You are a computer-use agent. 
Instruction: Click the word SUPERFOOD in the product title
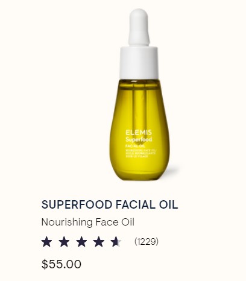click(77, 204)
